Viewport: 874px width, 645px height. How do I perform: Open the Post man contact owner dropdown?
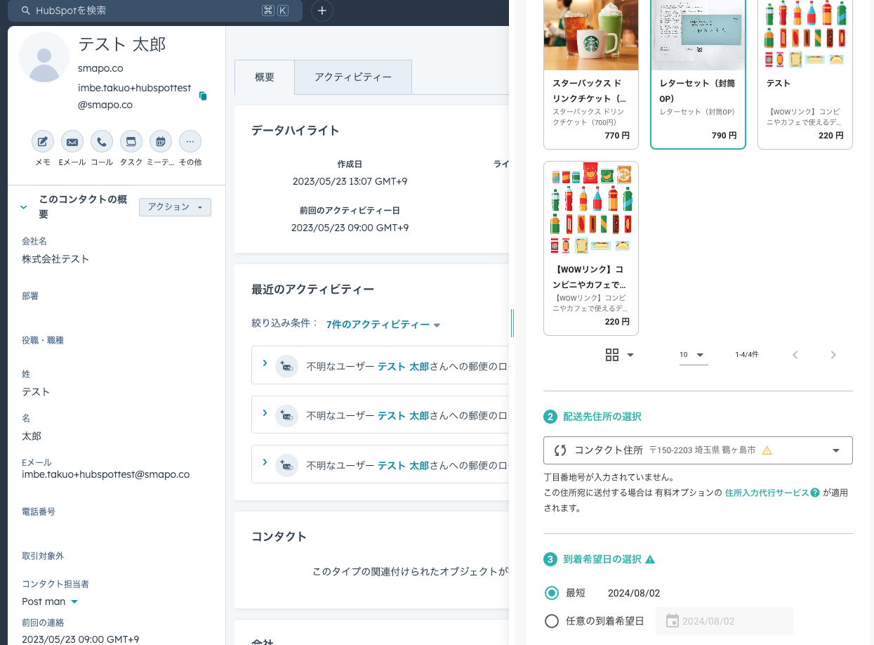tap(50, 601)
